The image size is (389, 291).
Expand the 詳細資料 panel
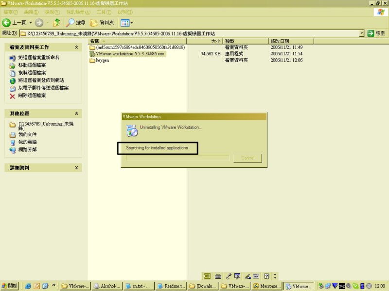pos(76,167)
